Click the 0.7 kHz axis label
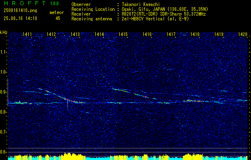 pyautogui.click(x=3, y=132)
